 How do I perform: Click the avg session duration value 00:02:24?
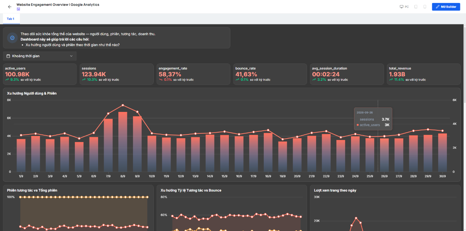pyautogui.click(x=326, y=74)
